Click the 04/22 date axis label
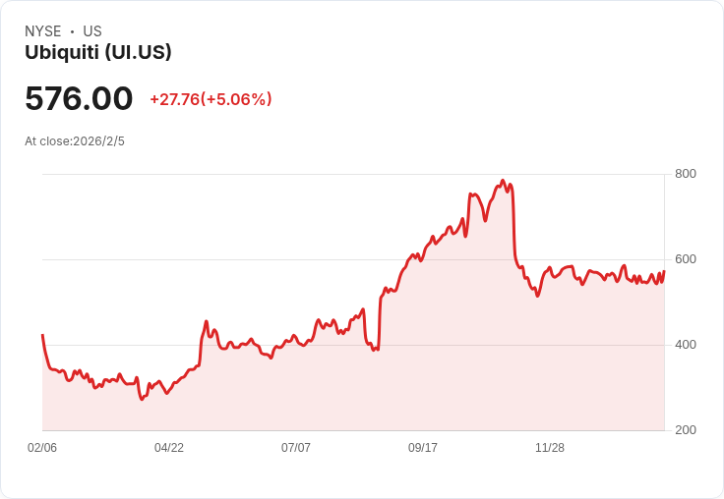This screenshot has height=499, width=724. tap(169, 447)
